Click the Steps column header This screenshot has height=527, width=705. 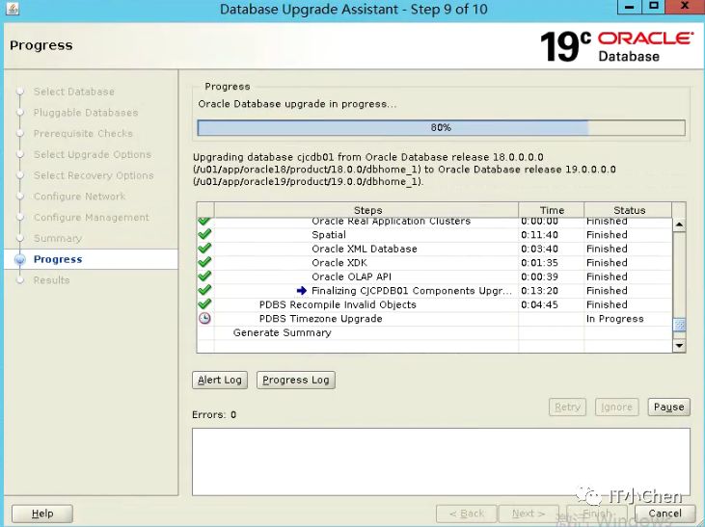point(366,210)
